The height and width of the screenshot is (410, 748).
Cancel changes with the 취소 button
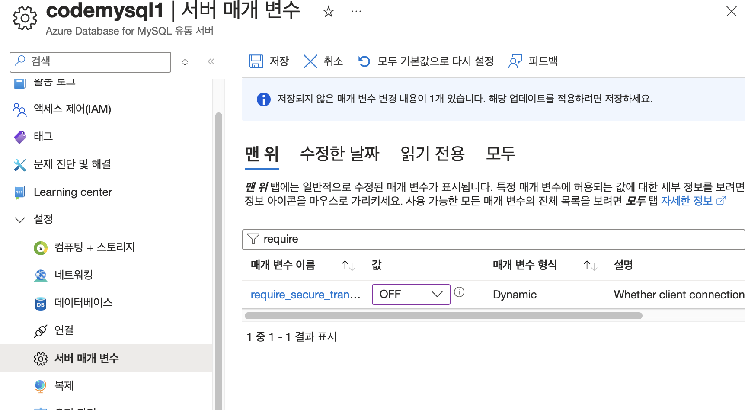tap(323, 61)
